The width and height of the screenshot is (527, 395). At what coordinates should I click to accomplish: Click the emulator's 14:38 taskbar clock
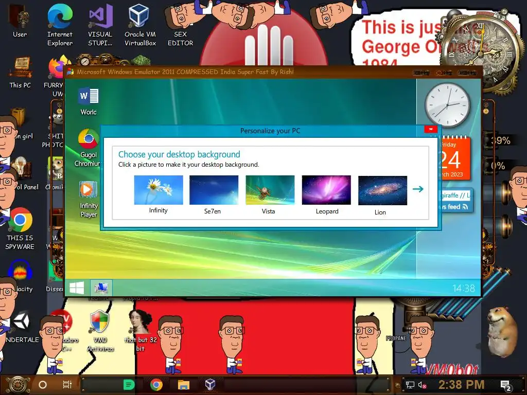[464, 288]
